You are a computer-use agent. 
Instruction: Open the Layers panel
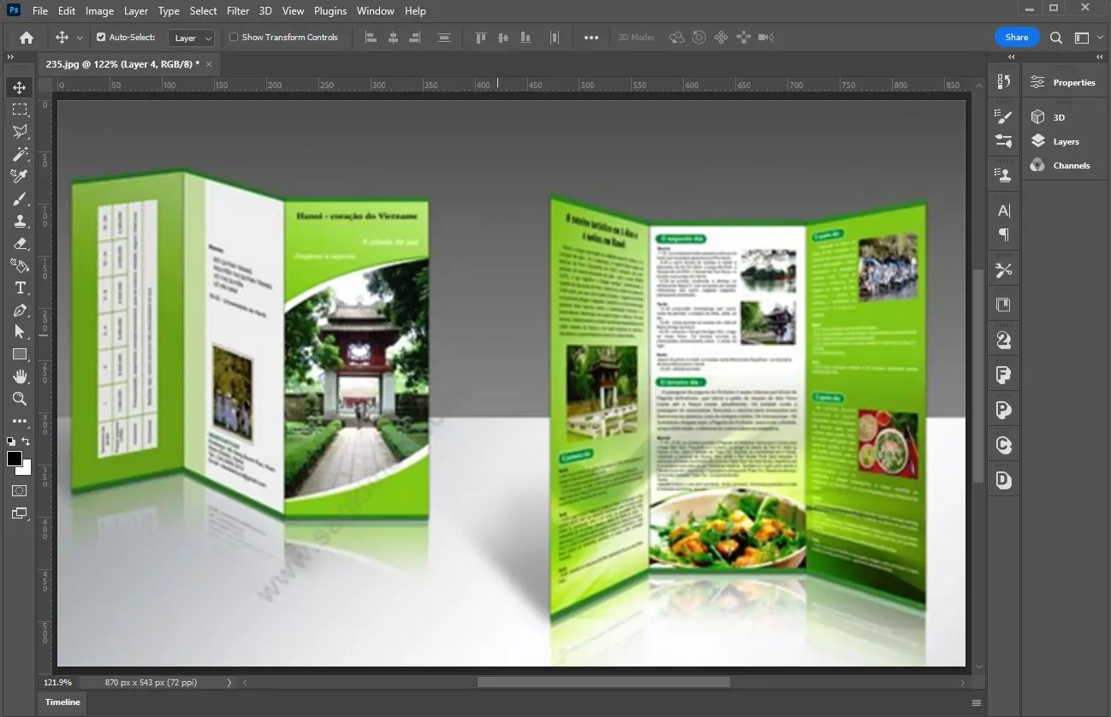pyautogui.click(x=1064, y=141)
